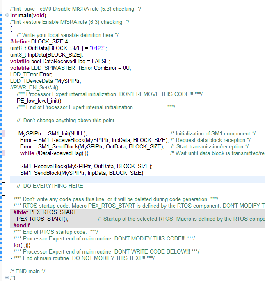The image size is (265, 281).
Task: Collapse the int main(void) function fold
Action: tap(7, 15)
